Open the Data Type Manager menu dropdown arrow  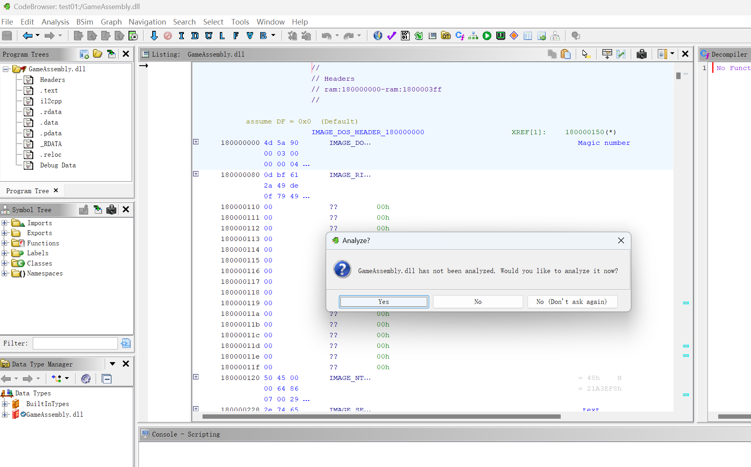click(112, 364)
